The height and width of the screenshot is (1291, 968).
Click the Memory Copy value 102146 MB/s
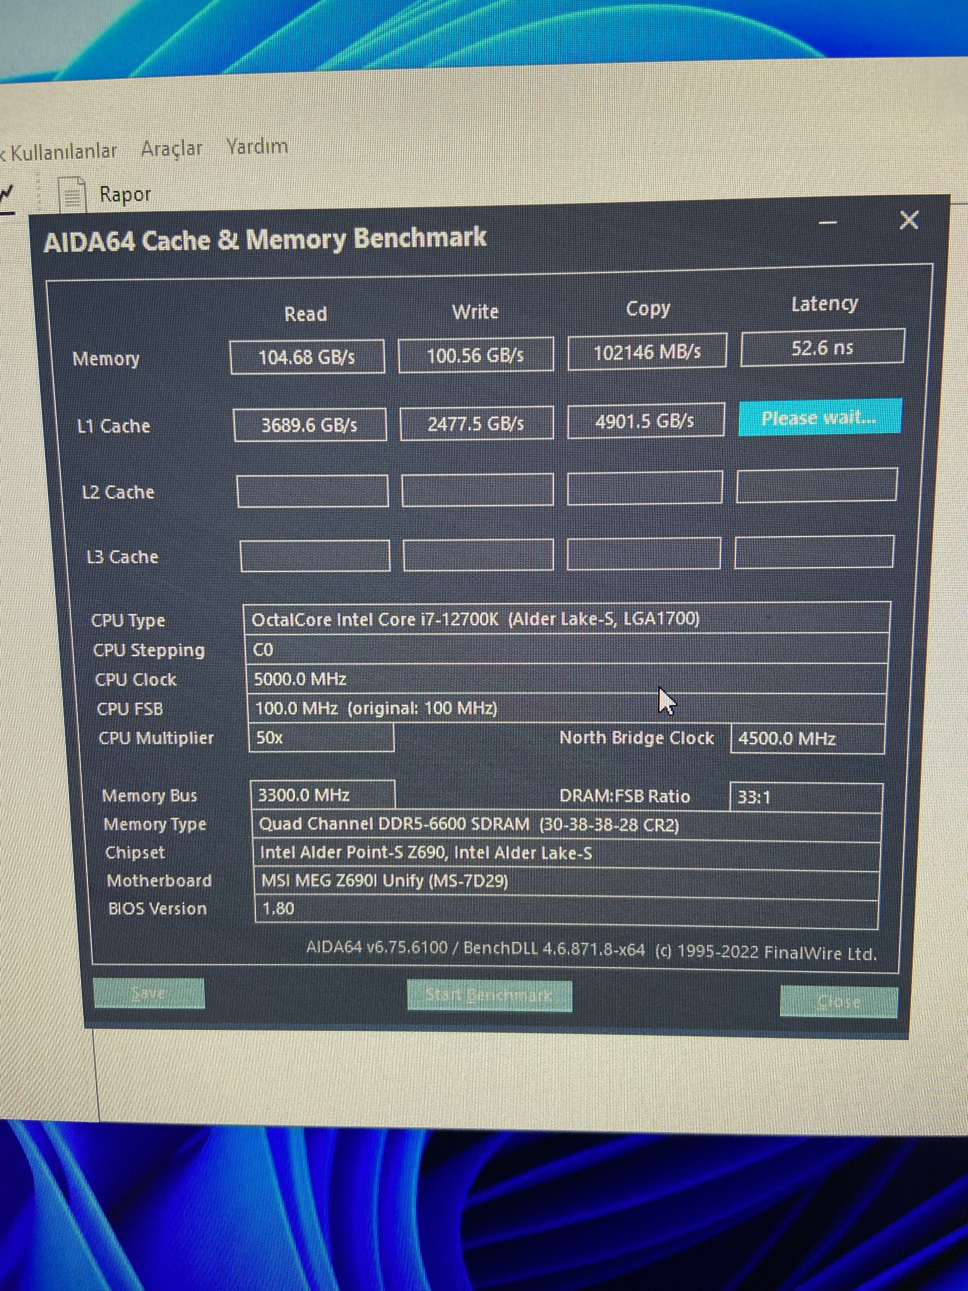point(647,352)
